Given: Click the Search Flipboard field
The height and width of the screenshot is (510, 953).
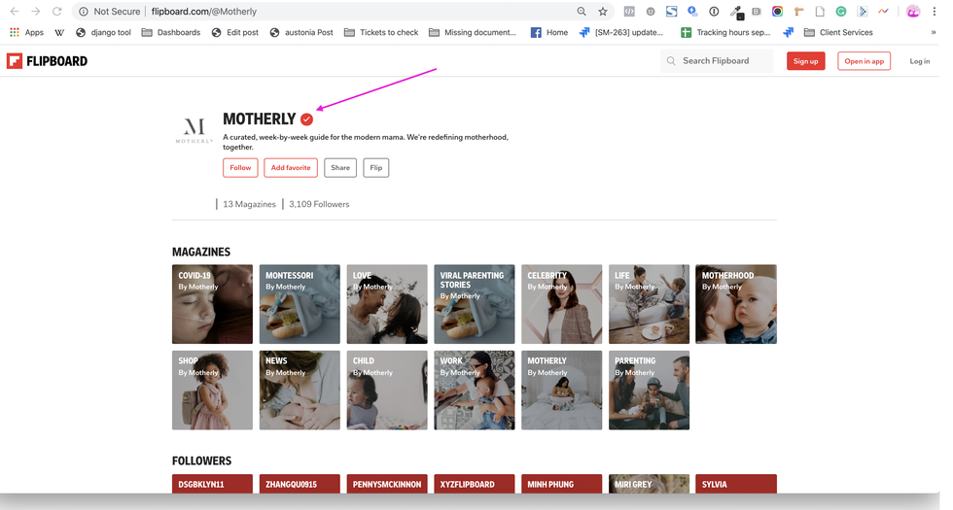Looking at the screenshot, I should [724, 61].
